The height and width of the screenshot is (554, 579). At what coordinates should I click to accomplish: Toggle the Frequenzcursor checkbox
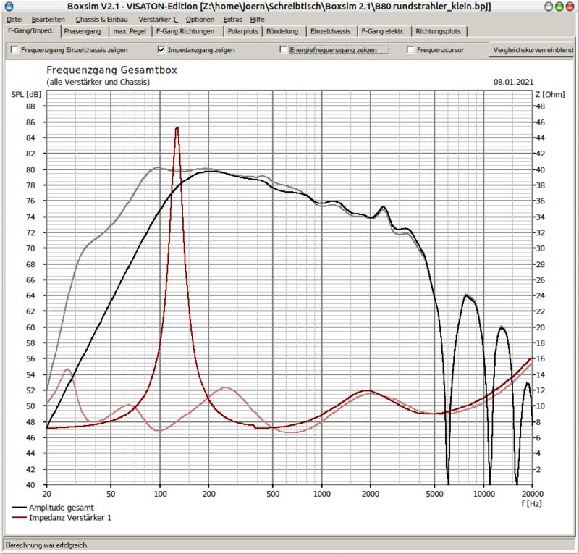(x=411, y=50)
